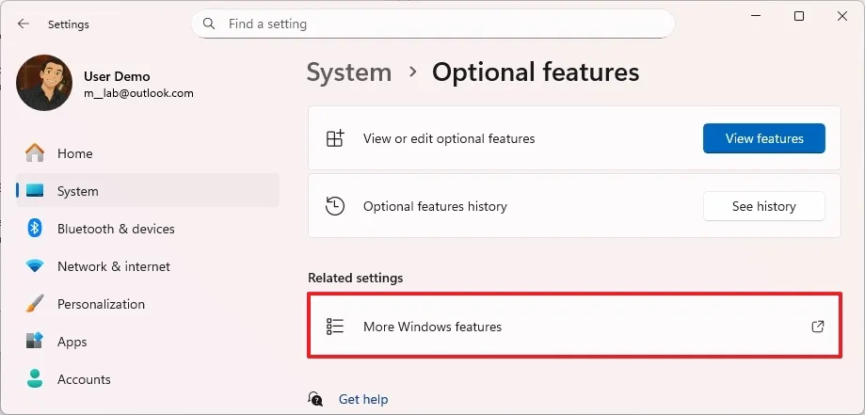Click the search magnifier icon

click(x=209, y=24)
